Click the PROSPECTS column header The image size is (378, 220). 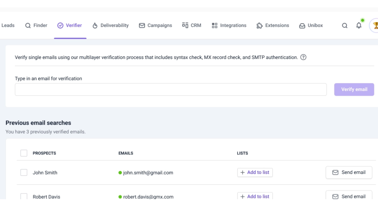(44, 153)
